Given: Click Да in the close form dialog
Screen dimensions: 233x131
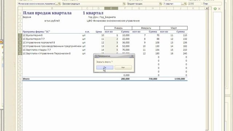Looking at the screenshot, I should (105, 67).
